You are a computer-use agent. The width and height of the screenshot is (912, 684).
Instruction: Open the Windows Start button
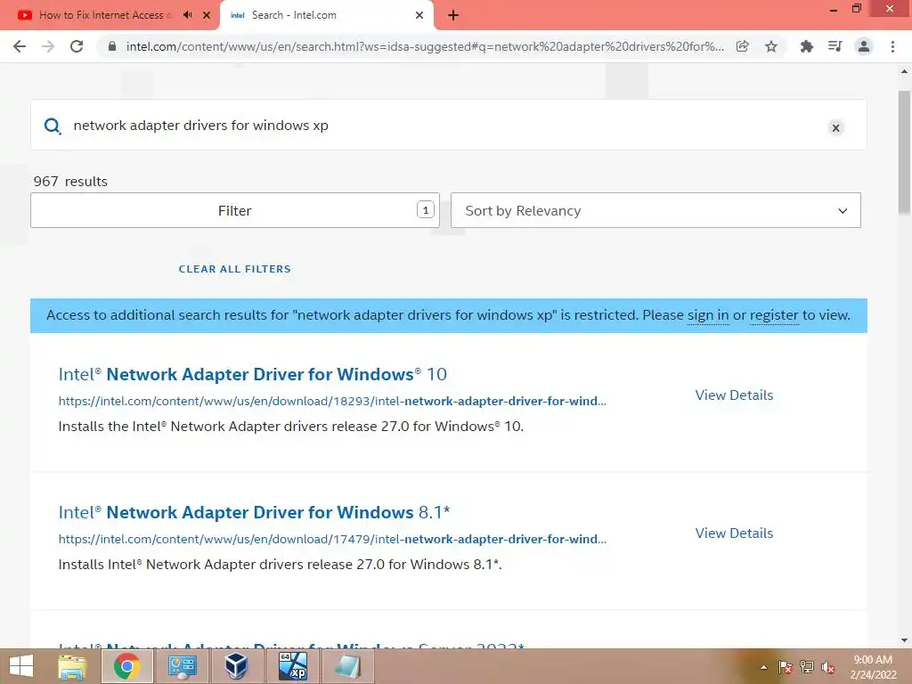click(21, 666)
